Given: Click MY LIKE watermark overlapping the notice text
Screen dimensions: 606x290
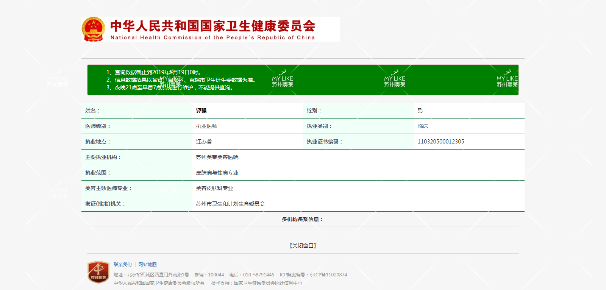Looking at the screenshot, I should pos(170,81).
